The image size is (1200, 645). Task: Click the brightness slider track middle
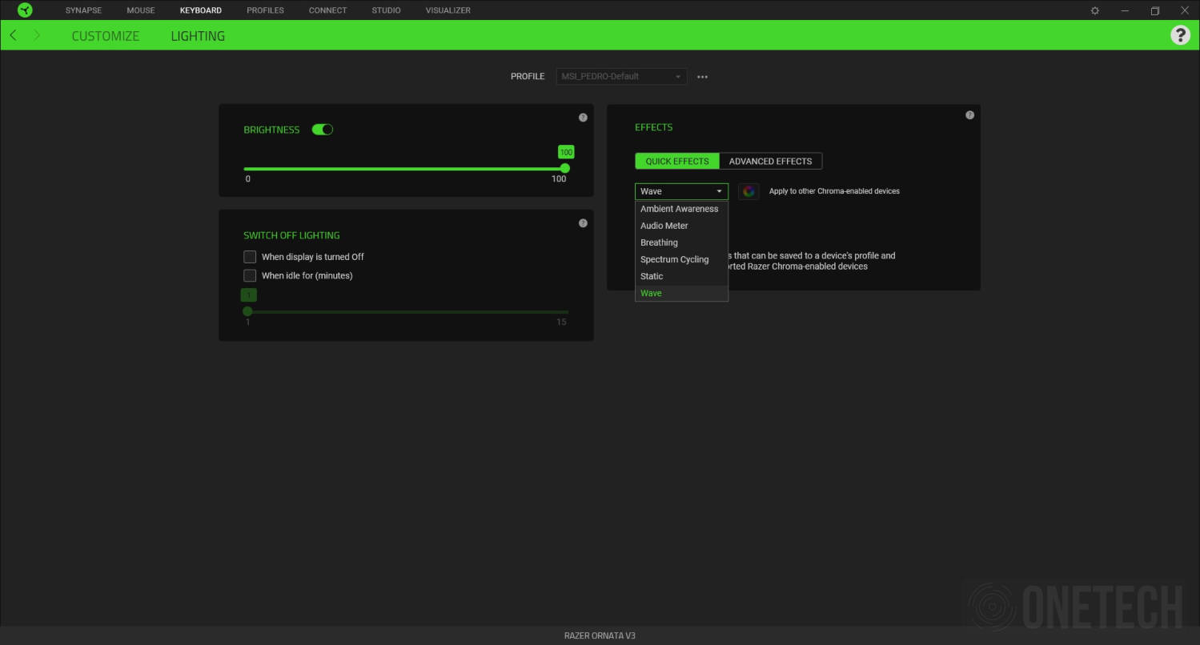(x=406, y=169)
